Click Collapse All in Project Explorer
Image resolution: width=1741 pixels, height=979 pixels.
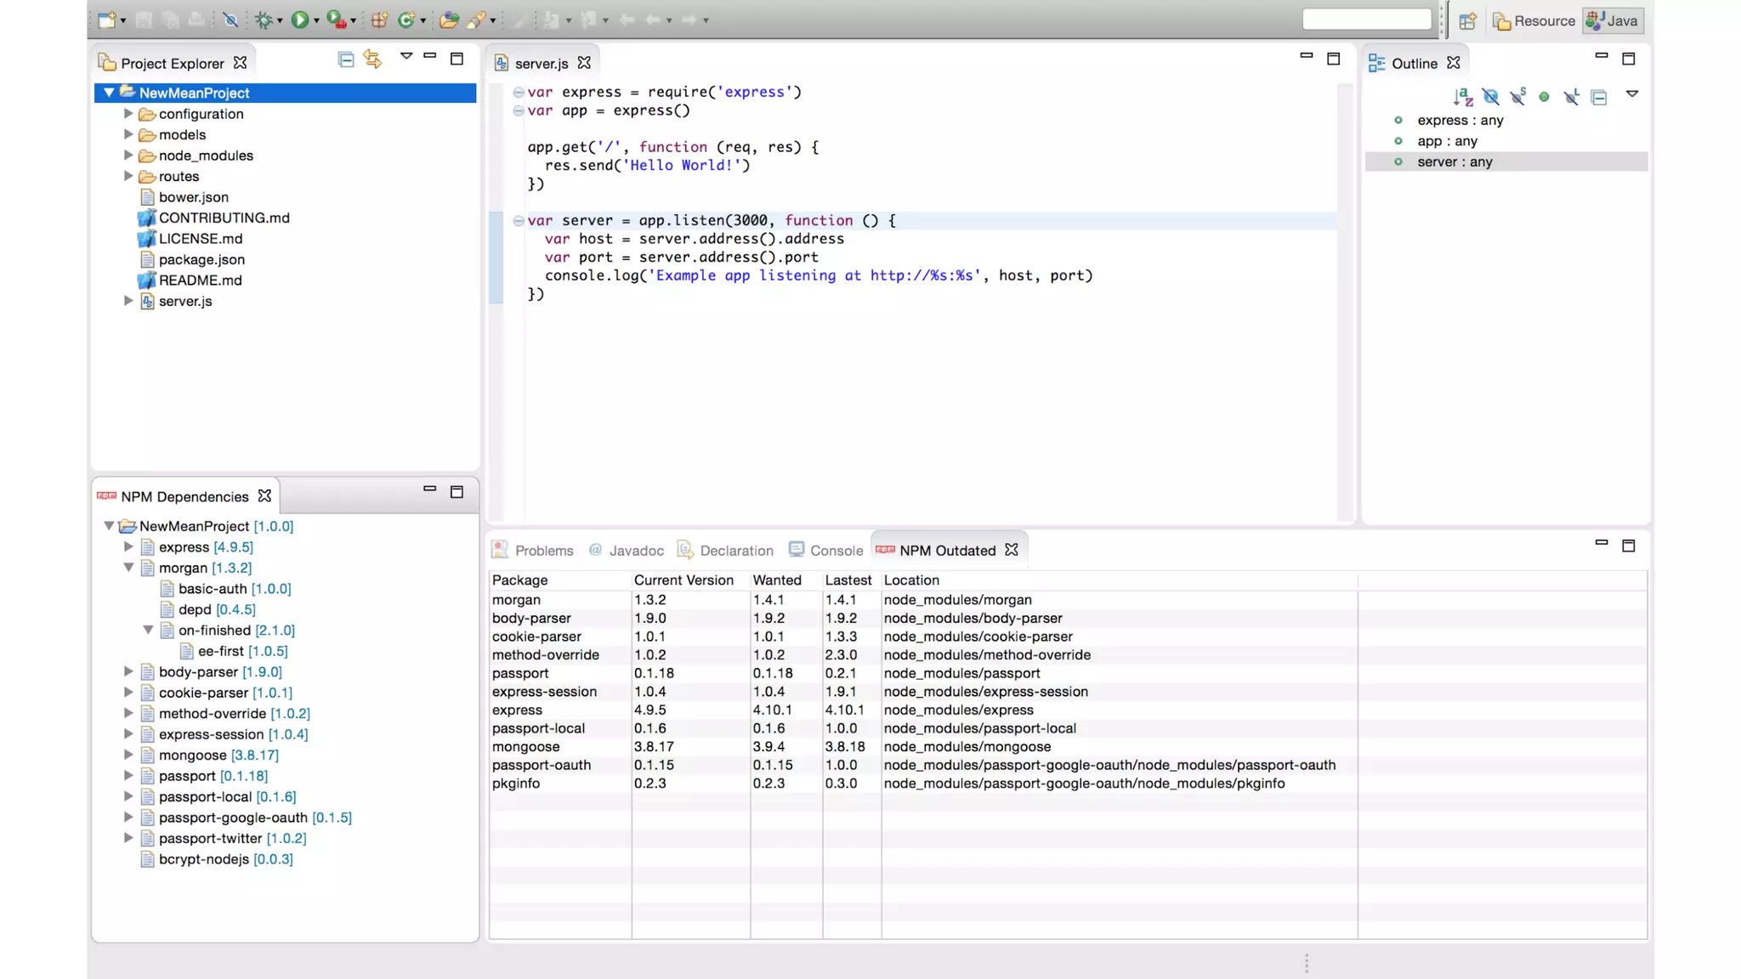[x=345, y=59]
